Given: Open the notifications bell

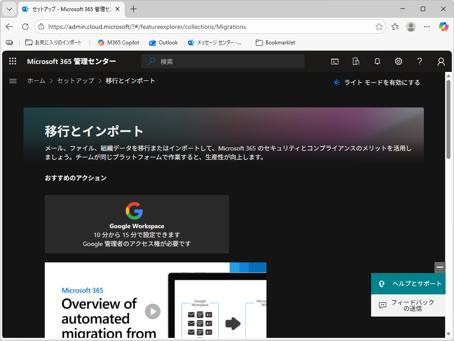Looking at the screenshot, I should coord(377,61).
